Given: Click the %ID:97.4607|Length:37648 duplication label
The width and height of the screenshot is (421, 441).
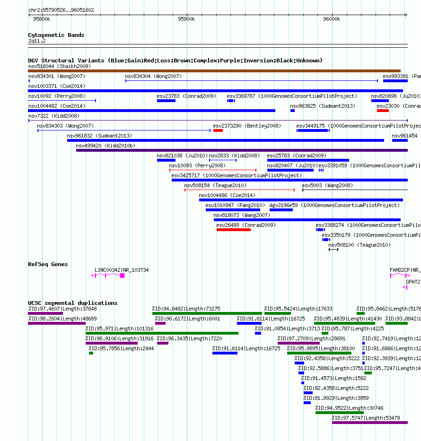Looking at the screenshot, I should coord(62,309).
